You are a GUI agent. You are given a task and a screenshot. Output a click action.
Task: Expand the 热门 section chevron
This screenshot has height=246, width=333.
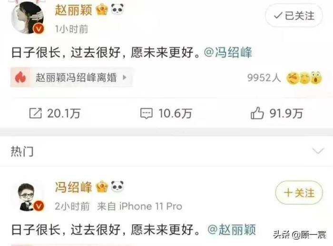318,151
